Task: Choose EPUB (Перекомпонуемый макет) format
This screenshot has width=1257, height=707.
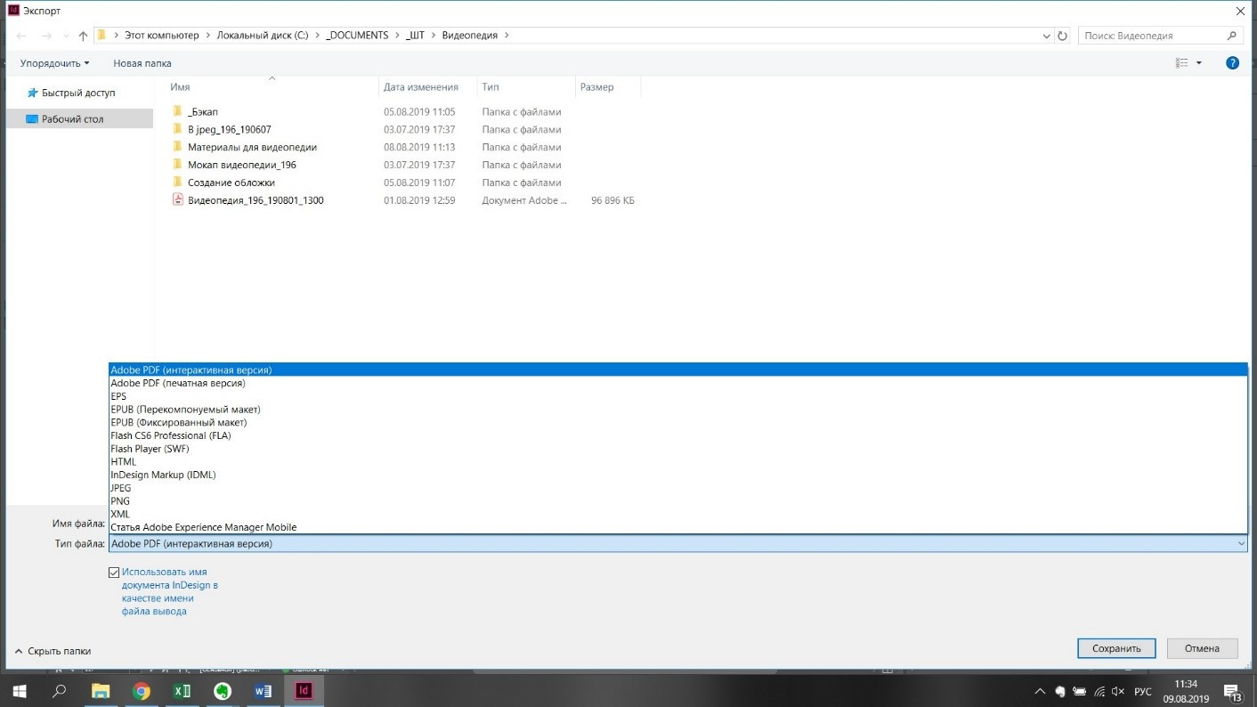Action: click(677, 410)
